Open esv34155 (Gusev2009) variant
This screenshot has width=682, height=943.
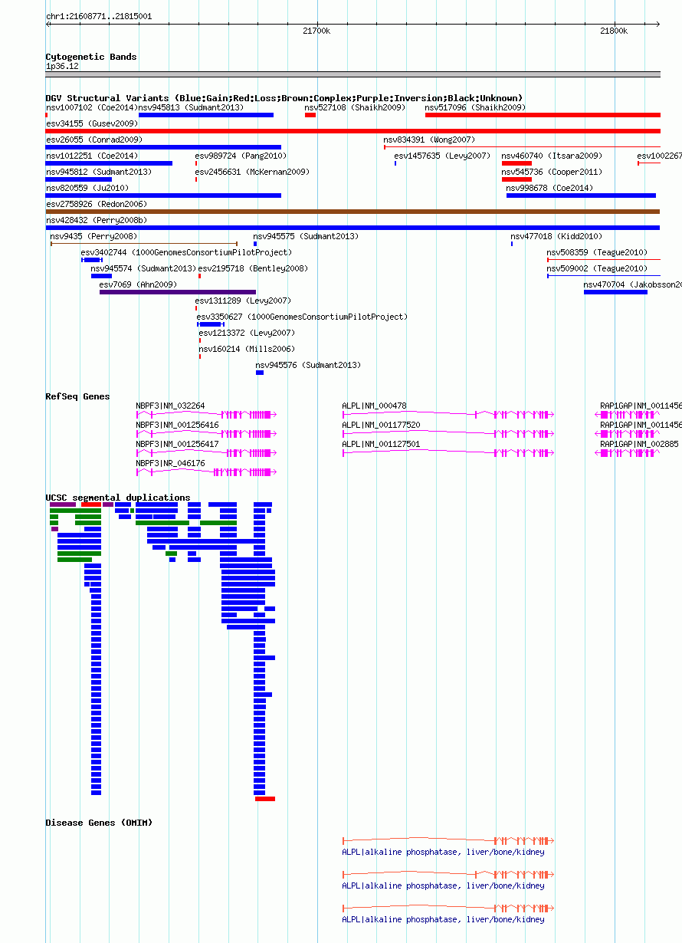(352, 131)
